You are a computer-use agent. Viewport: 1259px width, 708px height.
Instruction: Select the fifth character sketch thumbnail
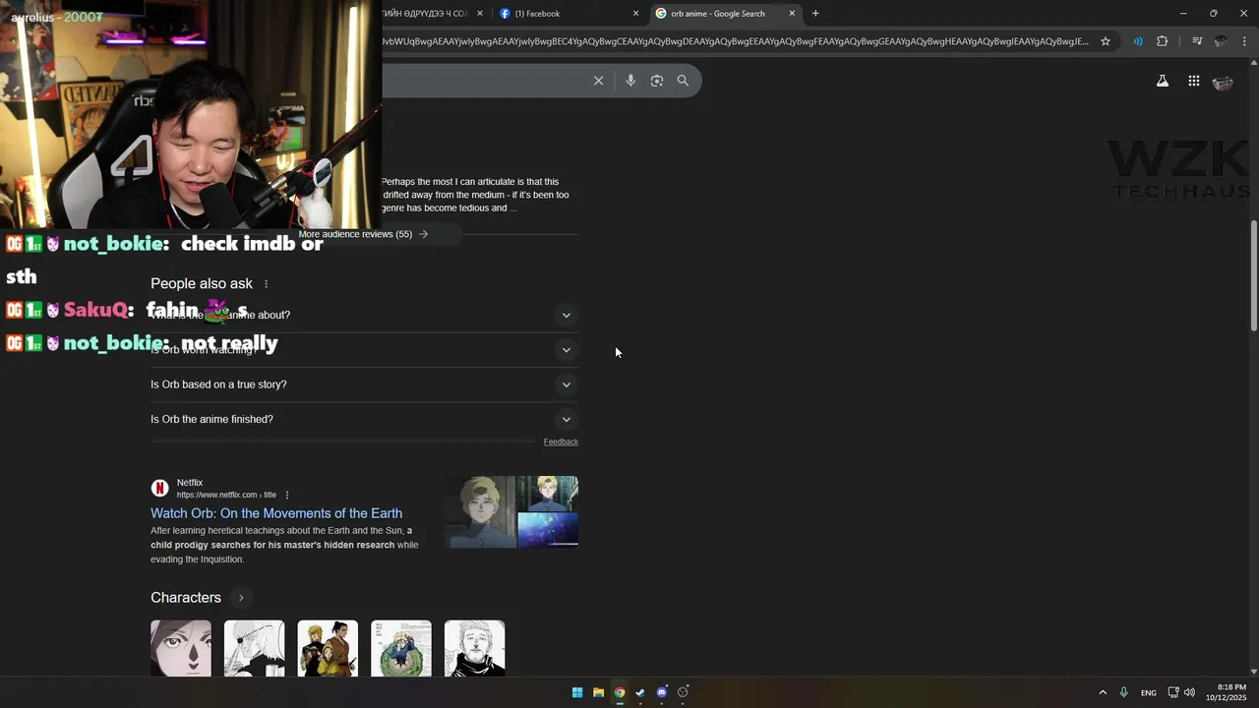474,648
